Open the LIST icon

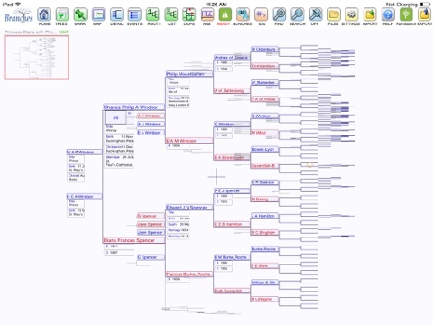[x=171, y=14]
